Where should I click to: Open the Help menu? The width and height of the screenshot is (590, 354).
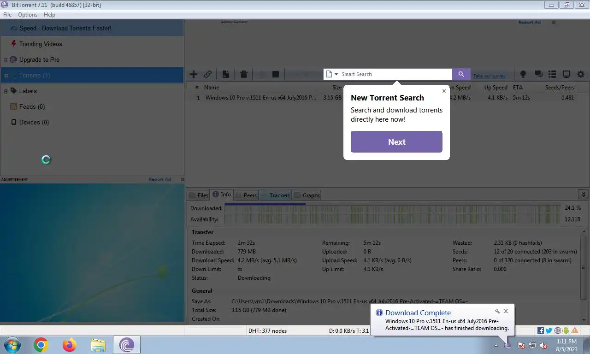click(x=49, y=15)
